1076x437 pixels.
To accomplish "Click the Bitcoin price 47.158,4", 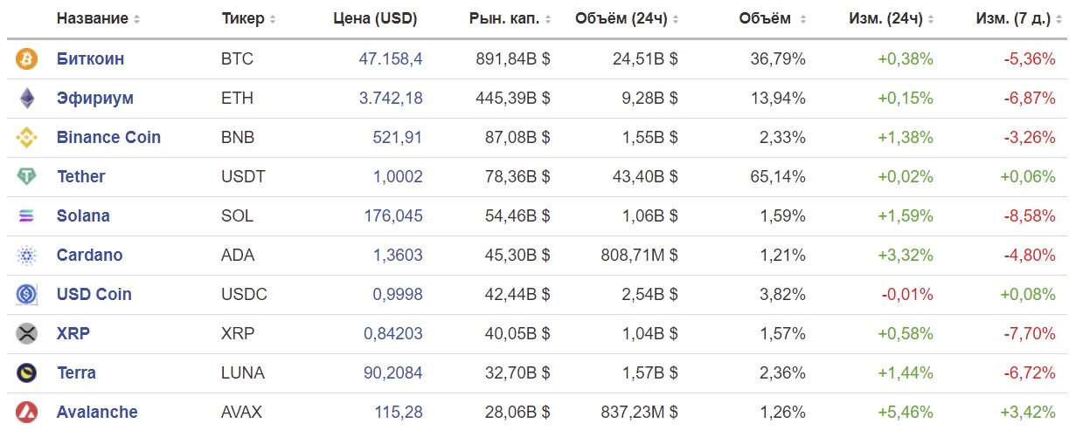I will [x=391, y=59].
